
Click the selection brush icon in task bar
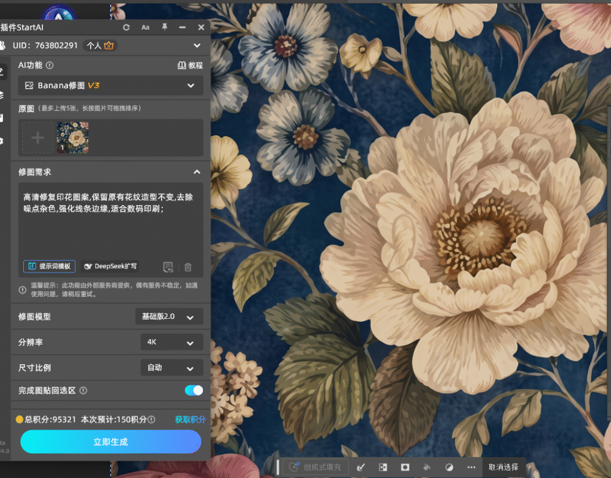coord(361,467)
